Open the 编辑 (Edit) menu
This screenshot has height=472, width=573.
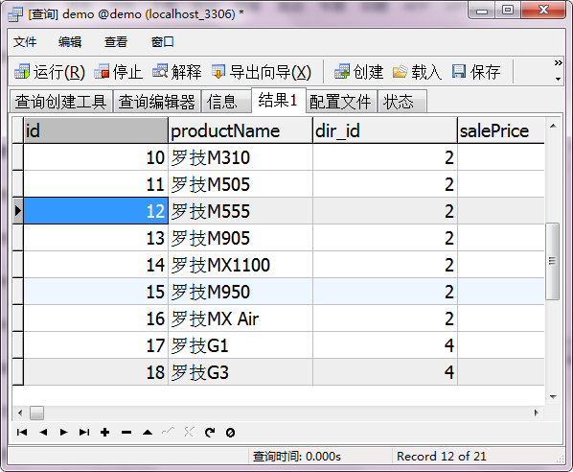[x=70, y=42]
